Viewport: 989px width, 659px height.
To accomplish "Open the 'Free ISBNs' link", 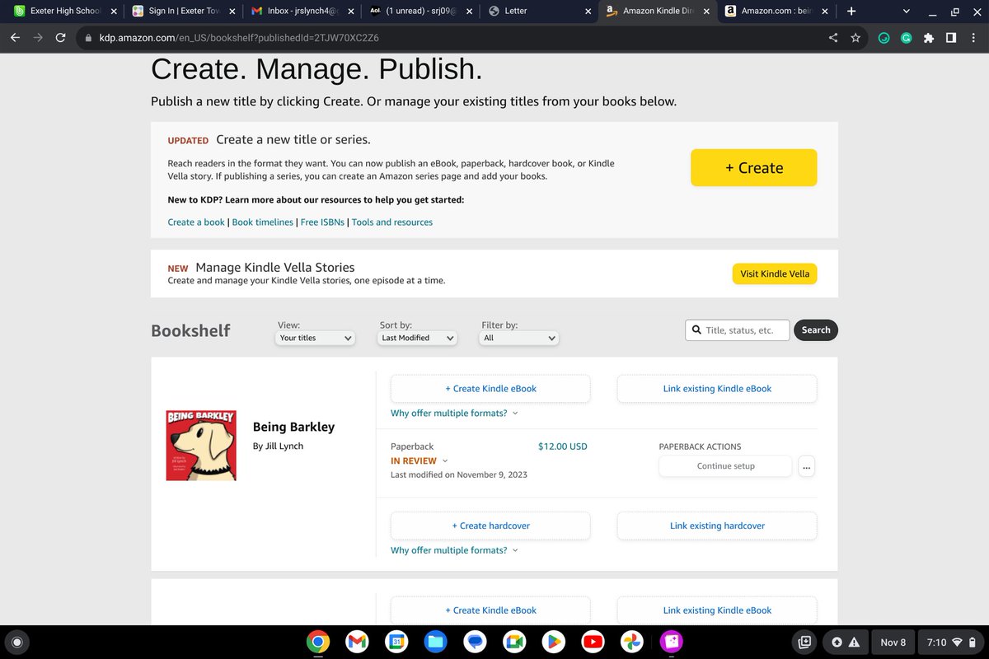I will 323,222.
